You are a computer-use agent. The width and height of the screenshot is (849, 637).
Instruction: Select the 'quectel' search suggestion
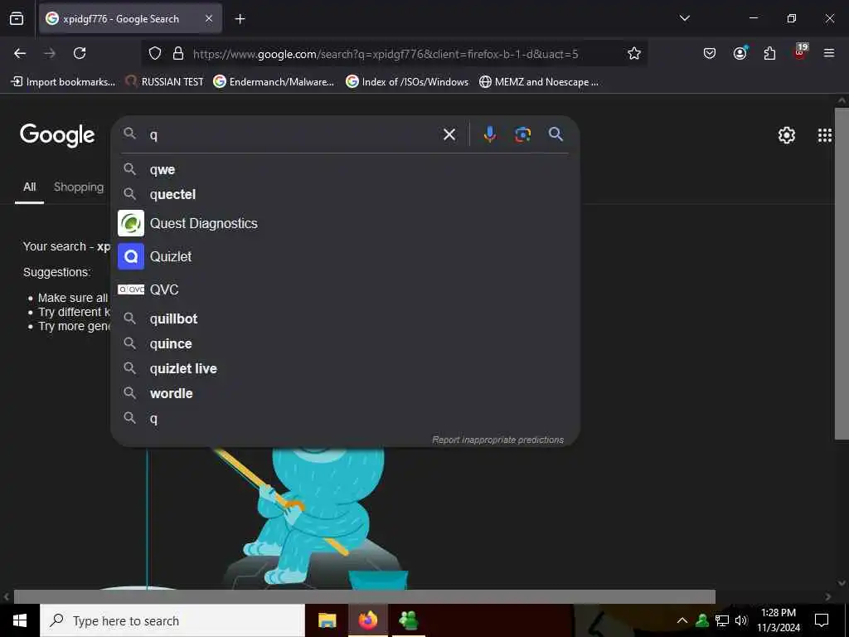(345, 194)
